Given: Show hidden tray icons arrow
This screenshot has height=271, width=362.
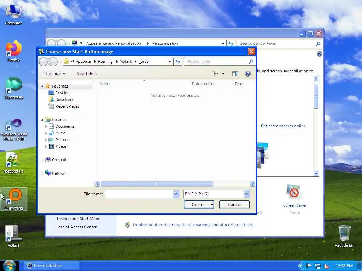Looking at the screenshot, I should click(300, 266).
